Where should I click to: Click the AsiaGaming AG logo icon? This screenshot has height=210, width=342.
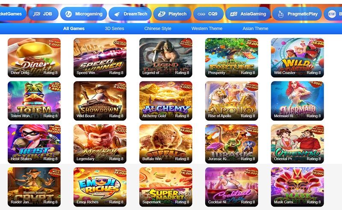[233, 14]
